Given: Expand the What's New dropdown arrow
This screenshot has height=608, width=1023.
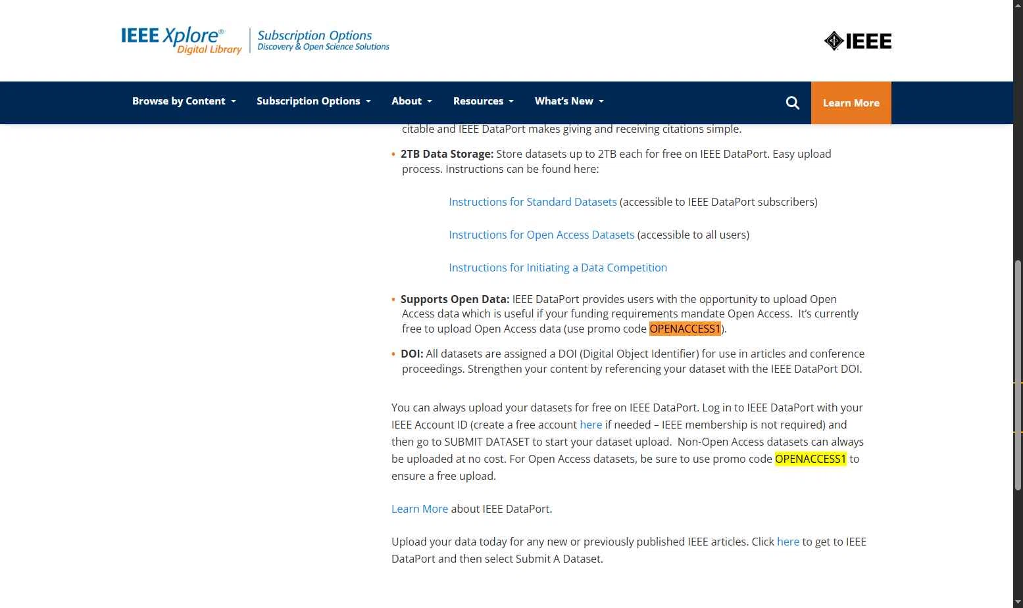Looking at the screenshot, I should 601,101.
